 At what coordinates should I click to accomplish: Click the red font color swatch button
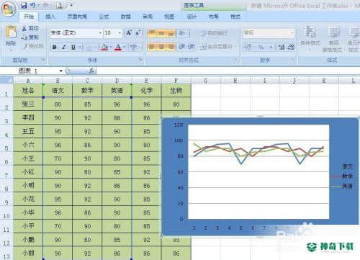118,47
